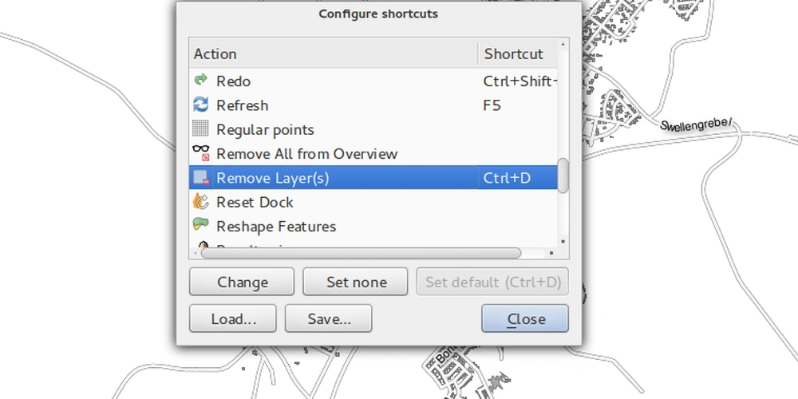798x399 pixels.
Task: Select the Redo action row
Action: coord(373,81)
